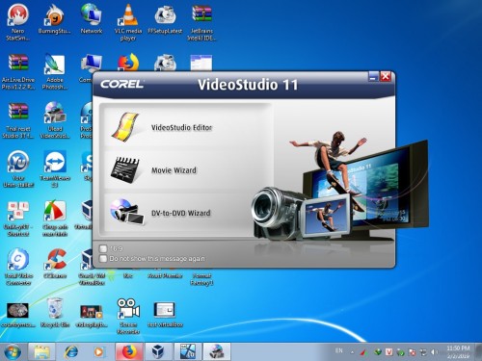Select the BurningStudio desktop shortcut
Viewport: 482px width, 361px height.
54,20
